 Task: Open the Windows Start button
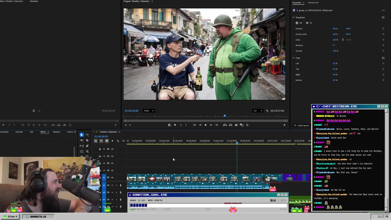pyautogui.click(x=10, y=217)
